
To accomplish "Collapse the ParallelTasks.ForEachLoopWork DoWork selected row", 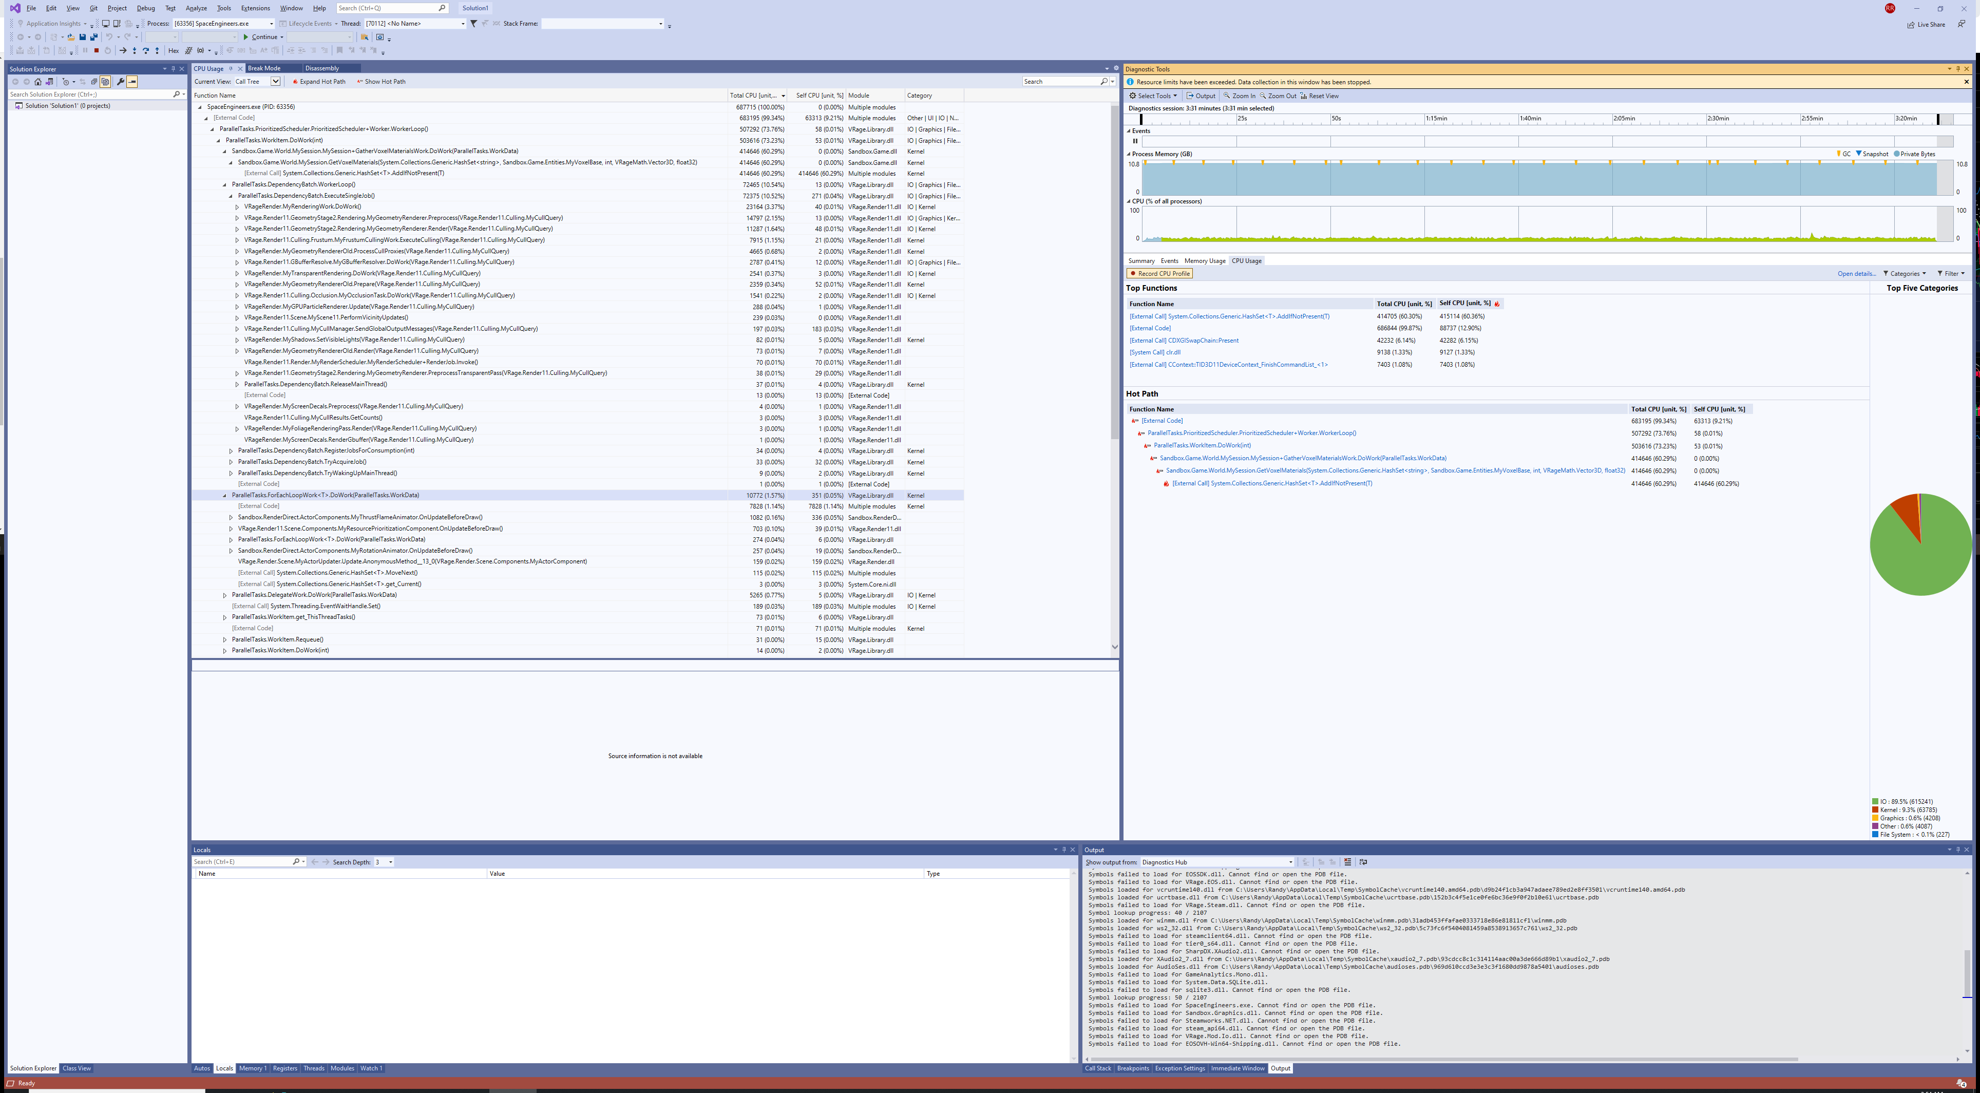I will pos(224,496).
